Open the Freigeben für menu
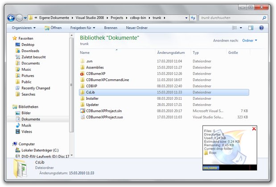Screen dimensions: 276x187 point(83,28)
